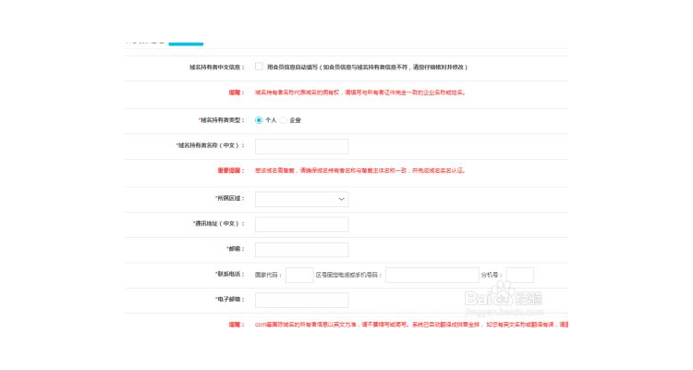This screenshot has height=370, width=693.
Task: Click the 电子邮箱 email input field
Action: coord(302,300)
